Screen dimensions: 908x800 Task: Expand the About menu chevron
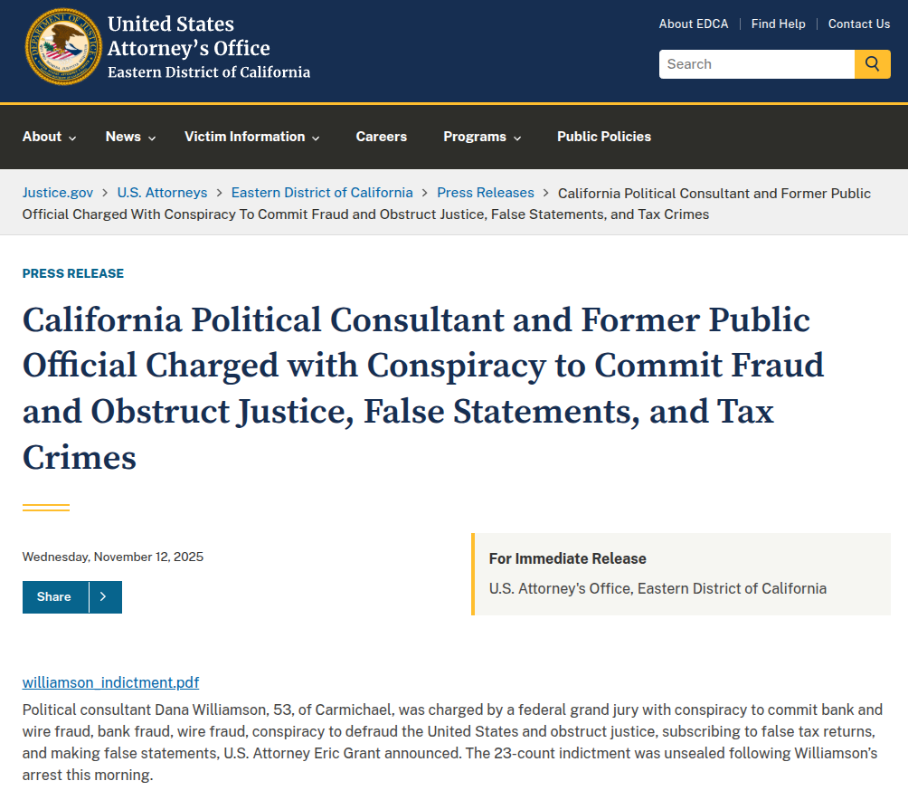72,138
